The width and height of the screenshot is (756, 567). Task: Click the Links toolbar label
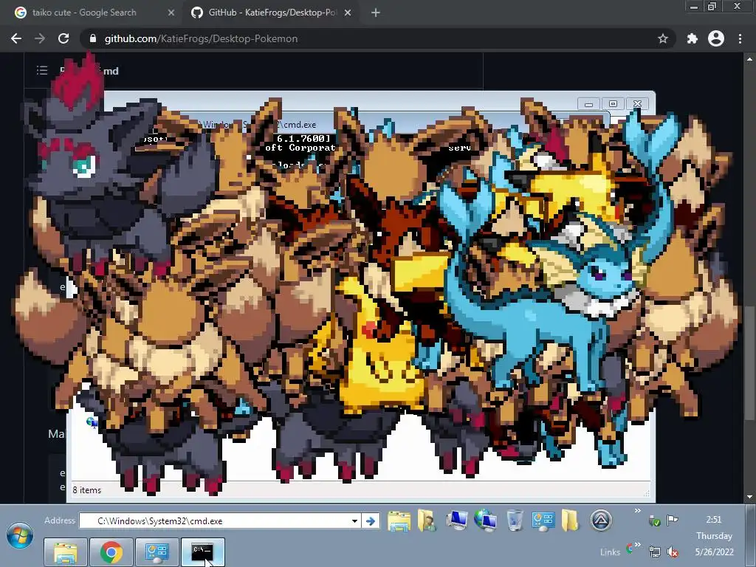pos(610,552)
